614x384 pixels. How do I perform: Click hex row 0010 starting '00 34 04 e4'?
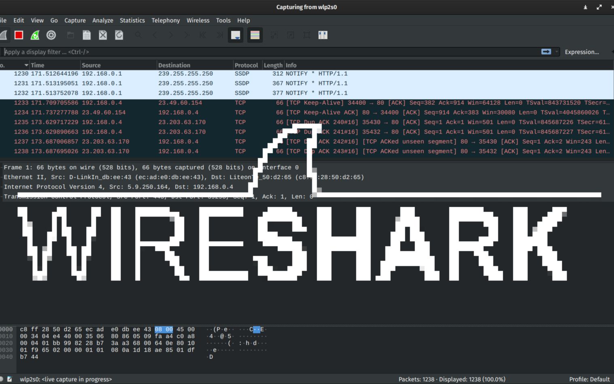[107, 336]
